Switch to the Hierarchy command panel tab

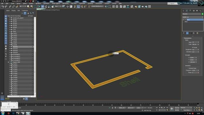click(190, 11)
